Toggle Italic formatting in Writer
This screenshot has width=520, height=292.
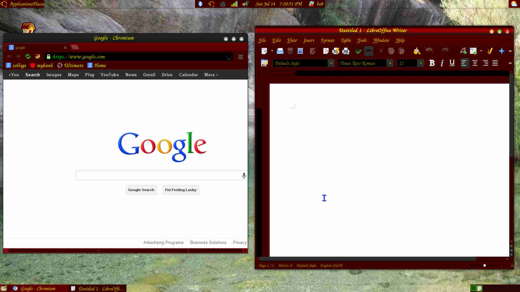coord(442,63)
